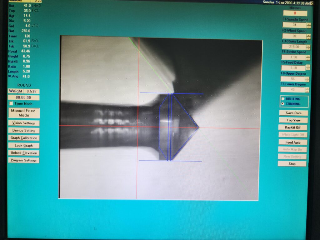Click the Save Data button
This screenshot has height=240, width=320.
293,113
